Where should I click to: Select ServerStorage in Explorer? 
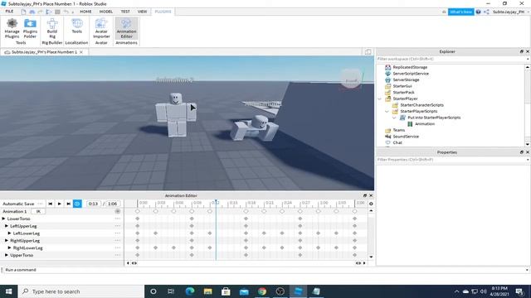tap(406, 79)
